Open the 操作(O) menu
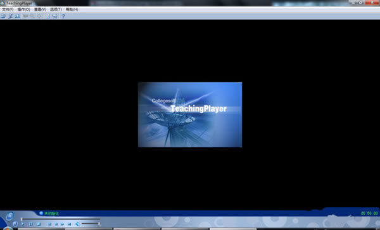The height and width of the screenshot is (230, 380). pyautogui.click(x=24, y=9)
